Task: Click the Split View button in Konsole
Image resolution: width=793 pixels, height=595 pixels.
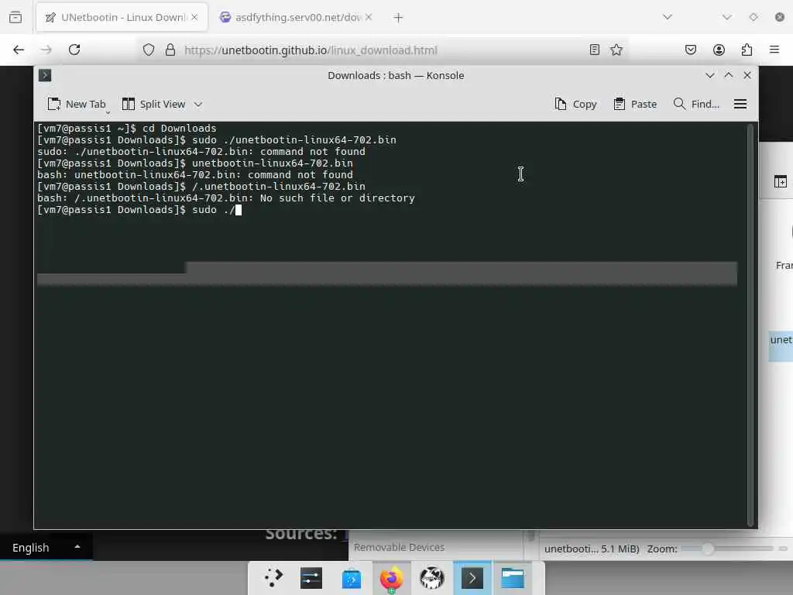Action: click(154, 105)
